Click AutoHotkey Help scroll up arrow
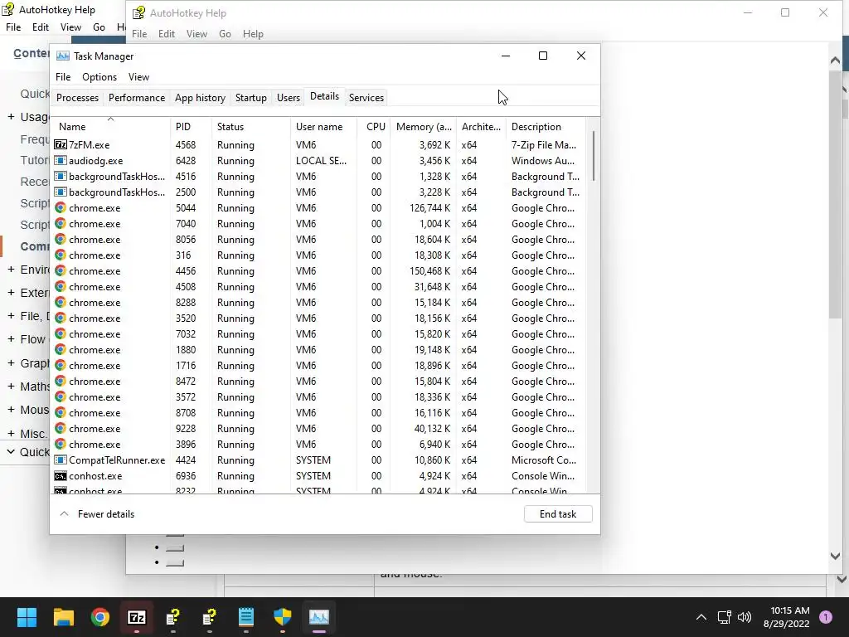849x637 pixels. tap(835, 61)
